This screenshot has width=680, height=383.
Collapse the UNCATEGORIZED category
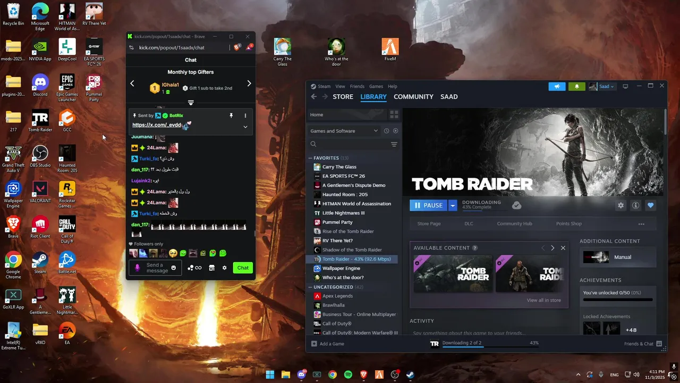point(310,287)
